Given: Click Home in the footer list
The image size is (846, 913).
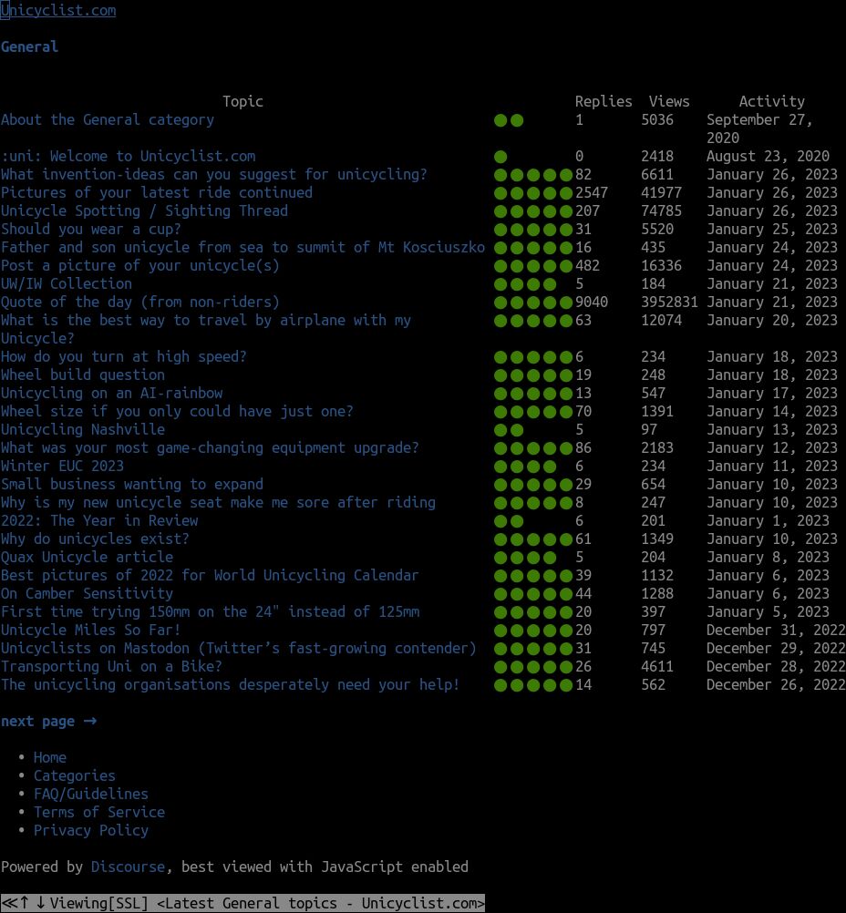Looking at the screenshot, I should pos(49,758).
